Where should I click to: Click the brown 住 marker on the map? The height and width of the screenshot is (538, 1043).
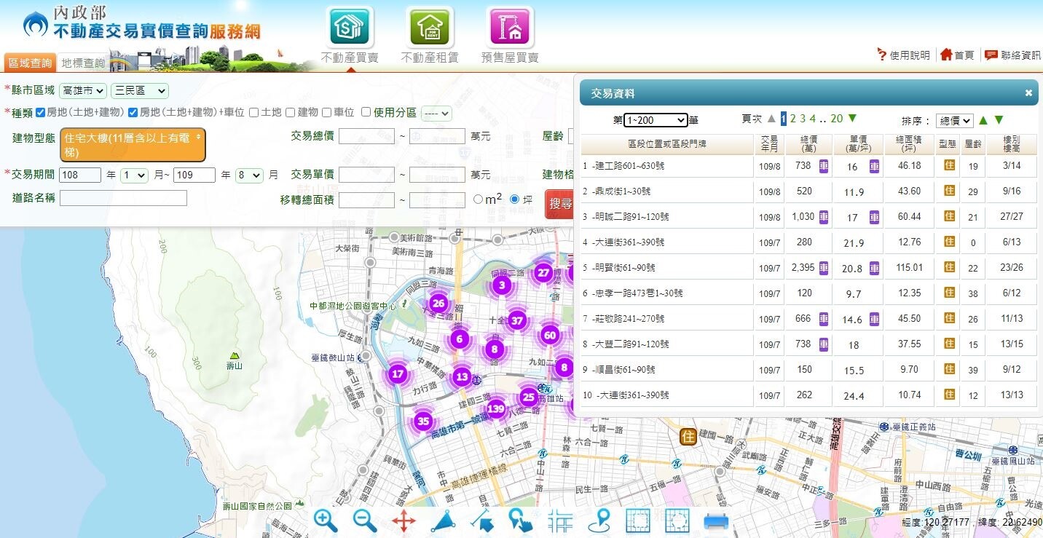click(x=688, y=436)
